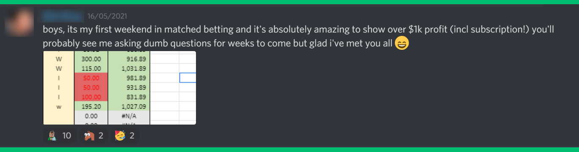Image resolution: width=579 pixels, height=152 pixels.
Task: Click the blue-outlined selected spreadsheet cell
Action: 188,77
